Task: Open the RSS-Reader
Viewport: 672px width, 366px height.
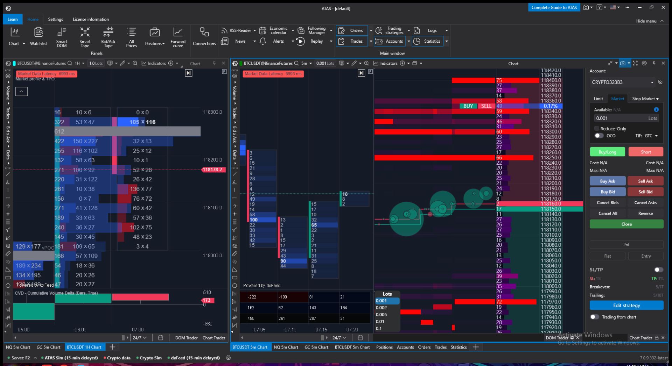Action: (236, 30)
